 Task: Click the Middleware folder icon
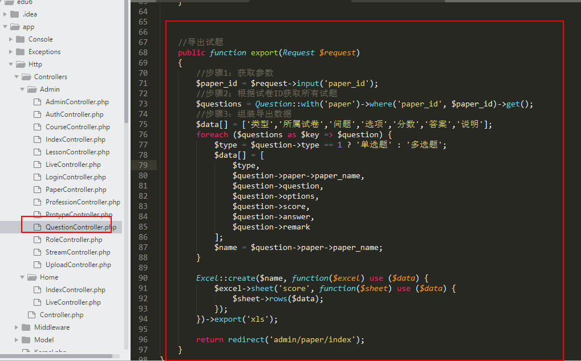(x=26, y=327)
